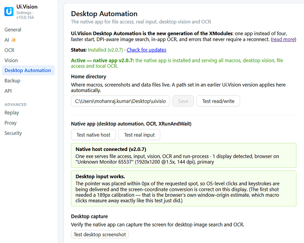The image size is (304, 243).
Task: Click the 'Ui.Vision' title in the sidebar
Action: 27,7
